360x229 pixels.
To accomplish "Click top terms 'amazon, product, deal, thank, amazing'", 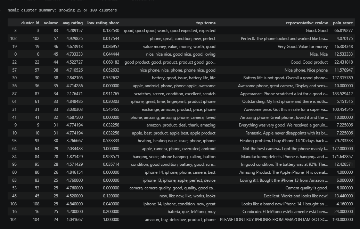I will coord(181,125).
